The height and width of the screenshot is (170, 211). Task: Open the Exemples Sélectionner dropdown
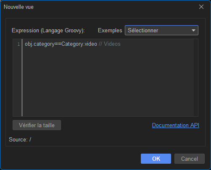161,30
